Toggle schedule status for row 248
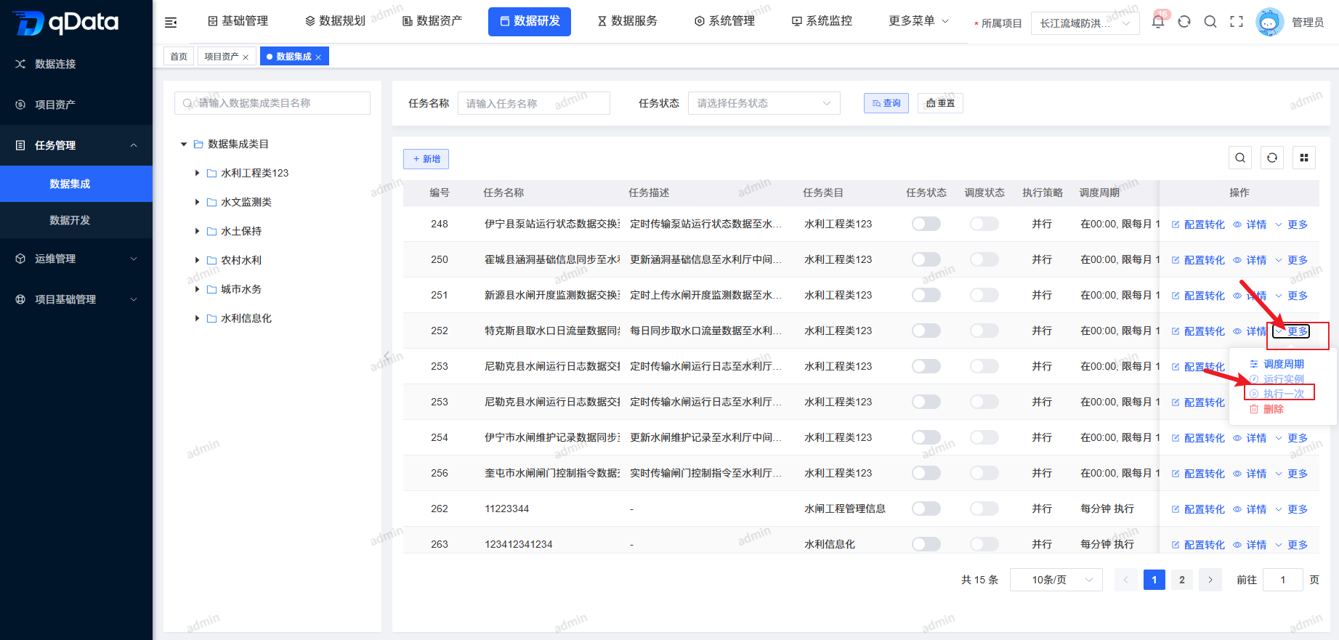The width and height of the screenshot is (1339, 640). pyautogui.click(x=984, y=224)
